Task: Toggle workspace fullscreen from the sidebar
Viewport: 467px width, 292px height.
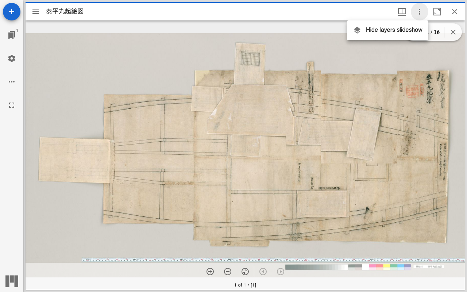Action: pos(12,105)
